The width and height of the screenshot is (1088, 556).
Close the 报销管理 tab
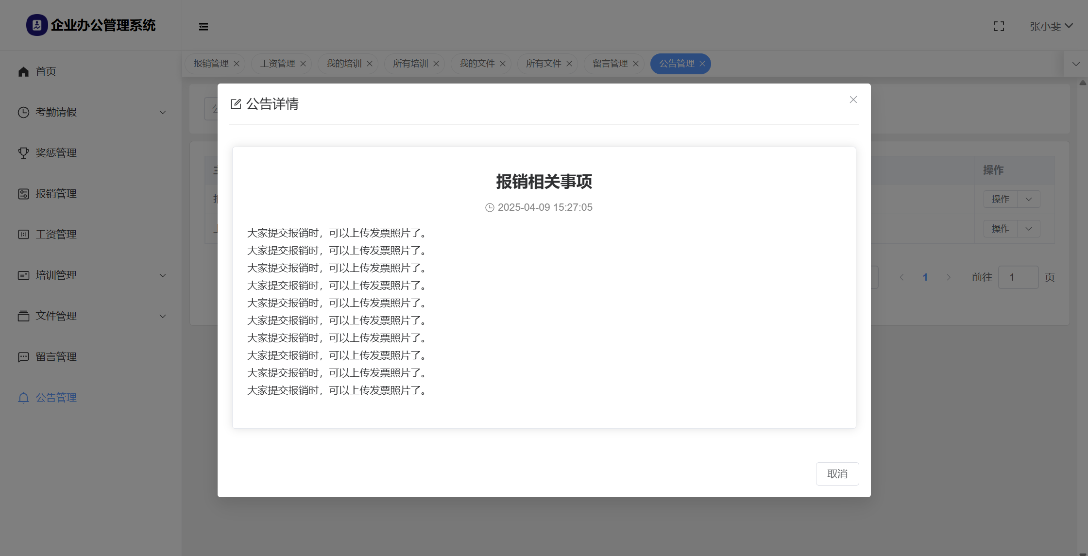237,64
